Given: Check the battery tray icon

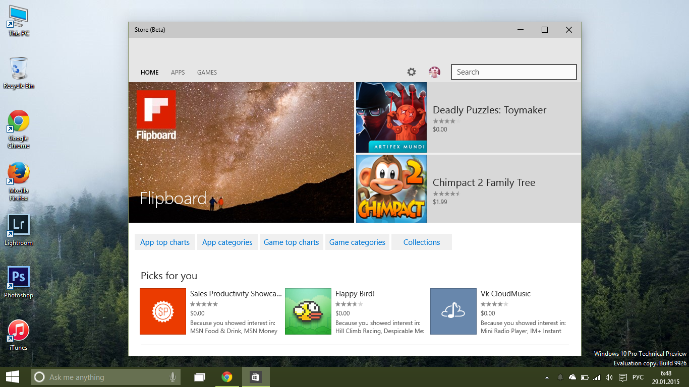Looking at the screenshot, I should tap(585, 377).
